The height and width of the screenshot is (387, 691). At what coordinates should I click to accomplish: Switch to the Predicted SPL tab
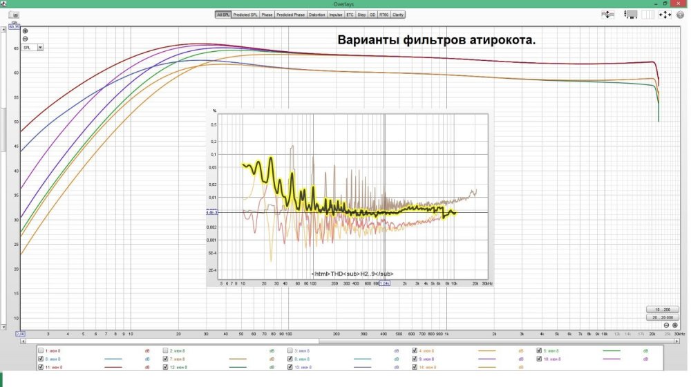(245, 15)
